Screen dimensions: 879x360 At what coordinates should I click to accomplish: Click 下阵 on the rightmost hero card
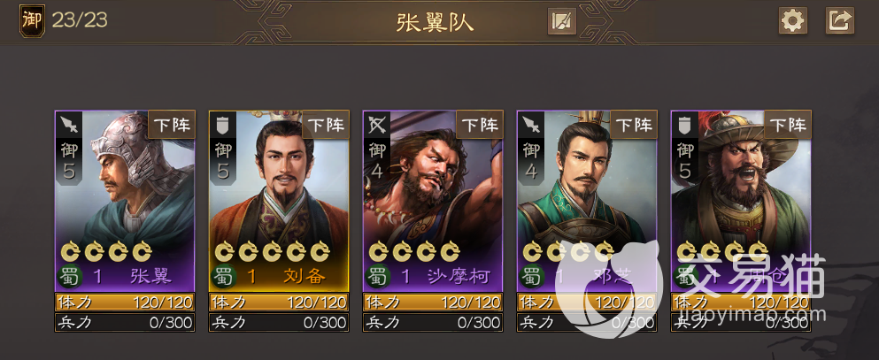pyautogui.click(x=788, y=125)
